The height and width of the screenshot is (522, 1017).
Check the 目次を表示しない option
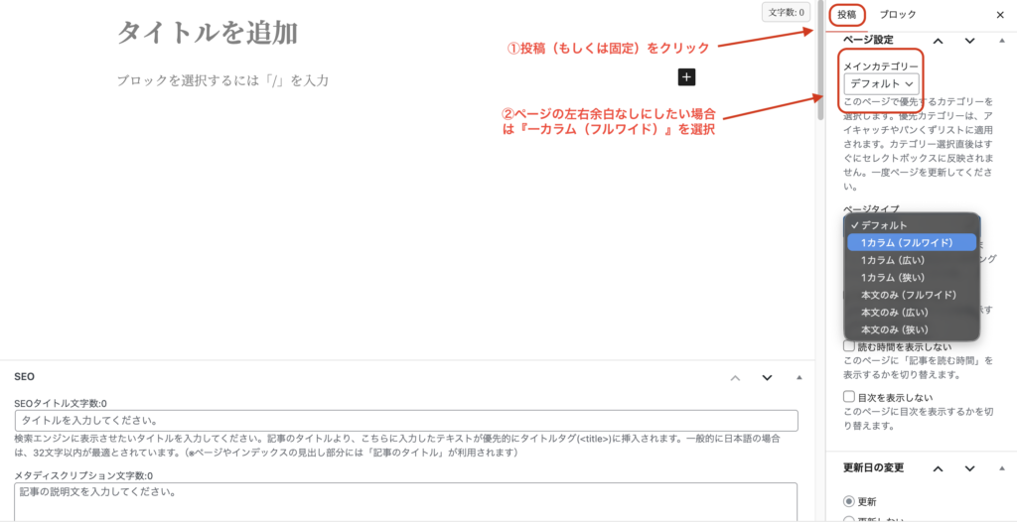[849, 396]
